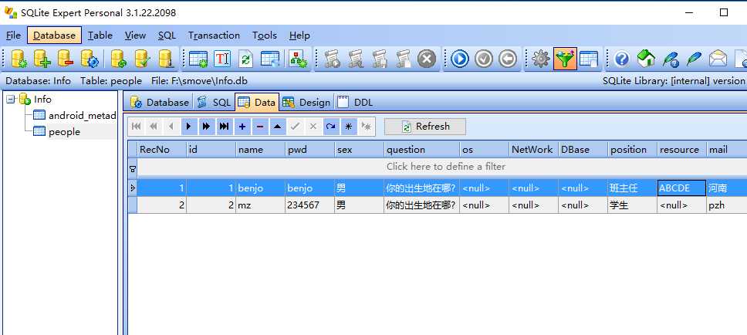Screen dimensions: 747x335
Task: Switch to the DDL tab
Action: (356, 102)
